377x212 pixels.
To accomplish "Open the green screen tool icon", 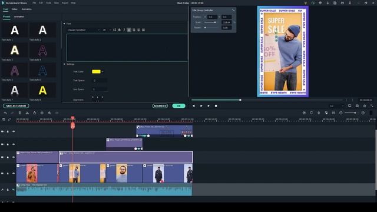I will tap(49, 113).
